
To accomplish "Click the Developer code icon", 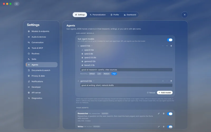I will [29, 87].
